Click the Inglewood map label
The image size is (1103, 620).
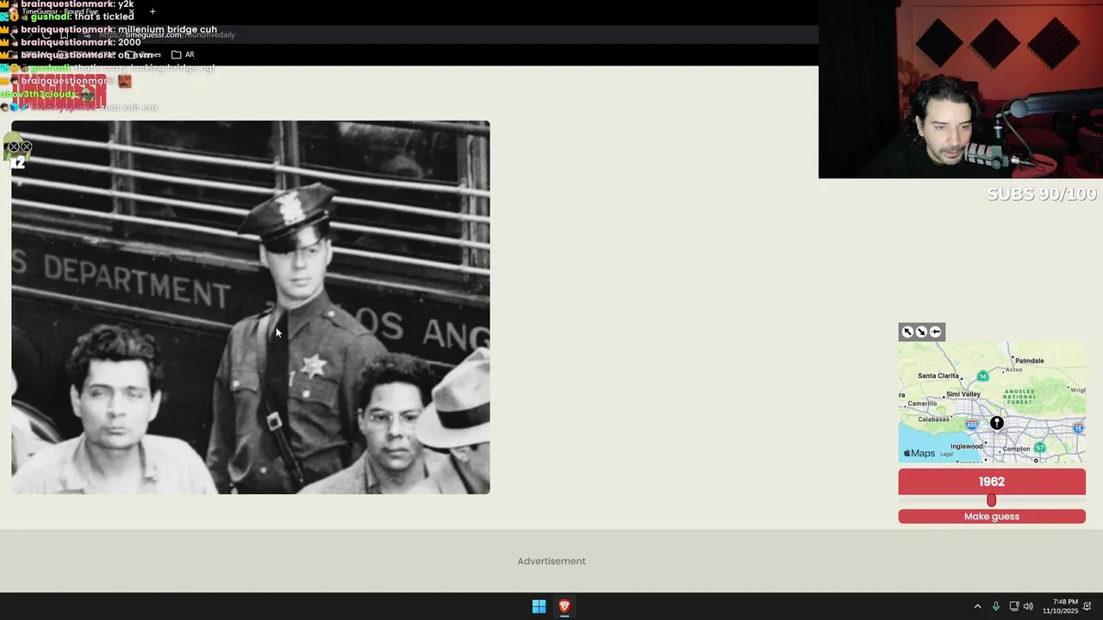pyautogui.click(x=967, y=447)
